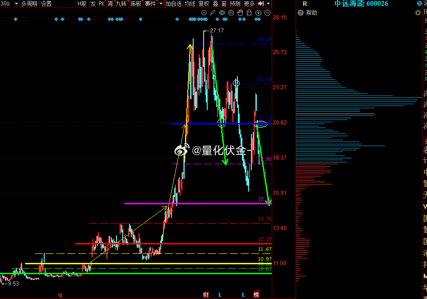Click the 25.73 axis price label
The width and height of the screenshot is (427, 299).
click(x=280, y=52)
